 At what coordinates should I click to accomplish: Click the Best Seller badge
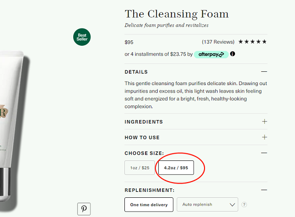tap(82, 37)
